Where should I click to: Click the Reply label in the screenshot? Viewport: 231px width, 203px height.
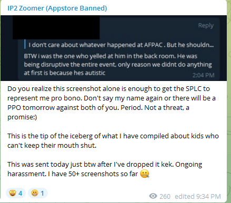coord(206,25)
